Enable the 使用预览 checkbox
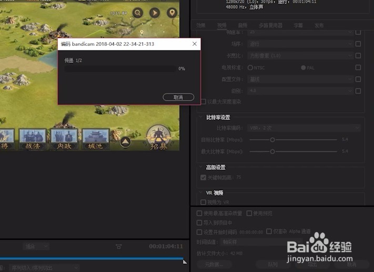This screenshot has width=374, height=272. coord(249,213)
